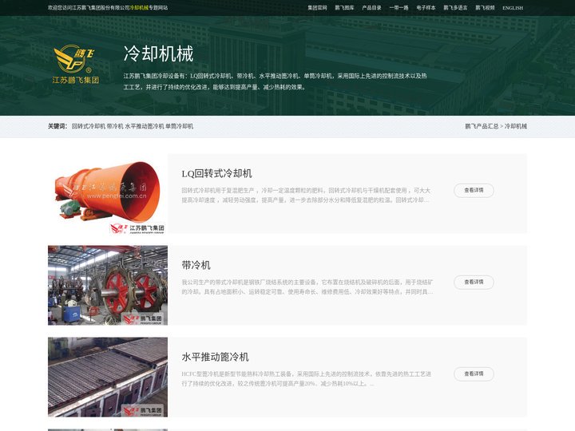Open 鹏飞图库 in top navigation
Image resolution: width=575 pixels, height=431 pixels.
pyautogui.click(x=344, y=8)
